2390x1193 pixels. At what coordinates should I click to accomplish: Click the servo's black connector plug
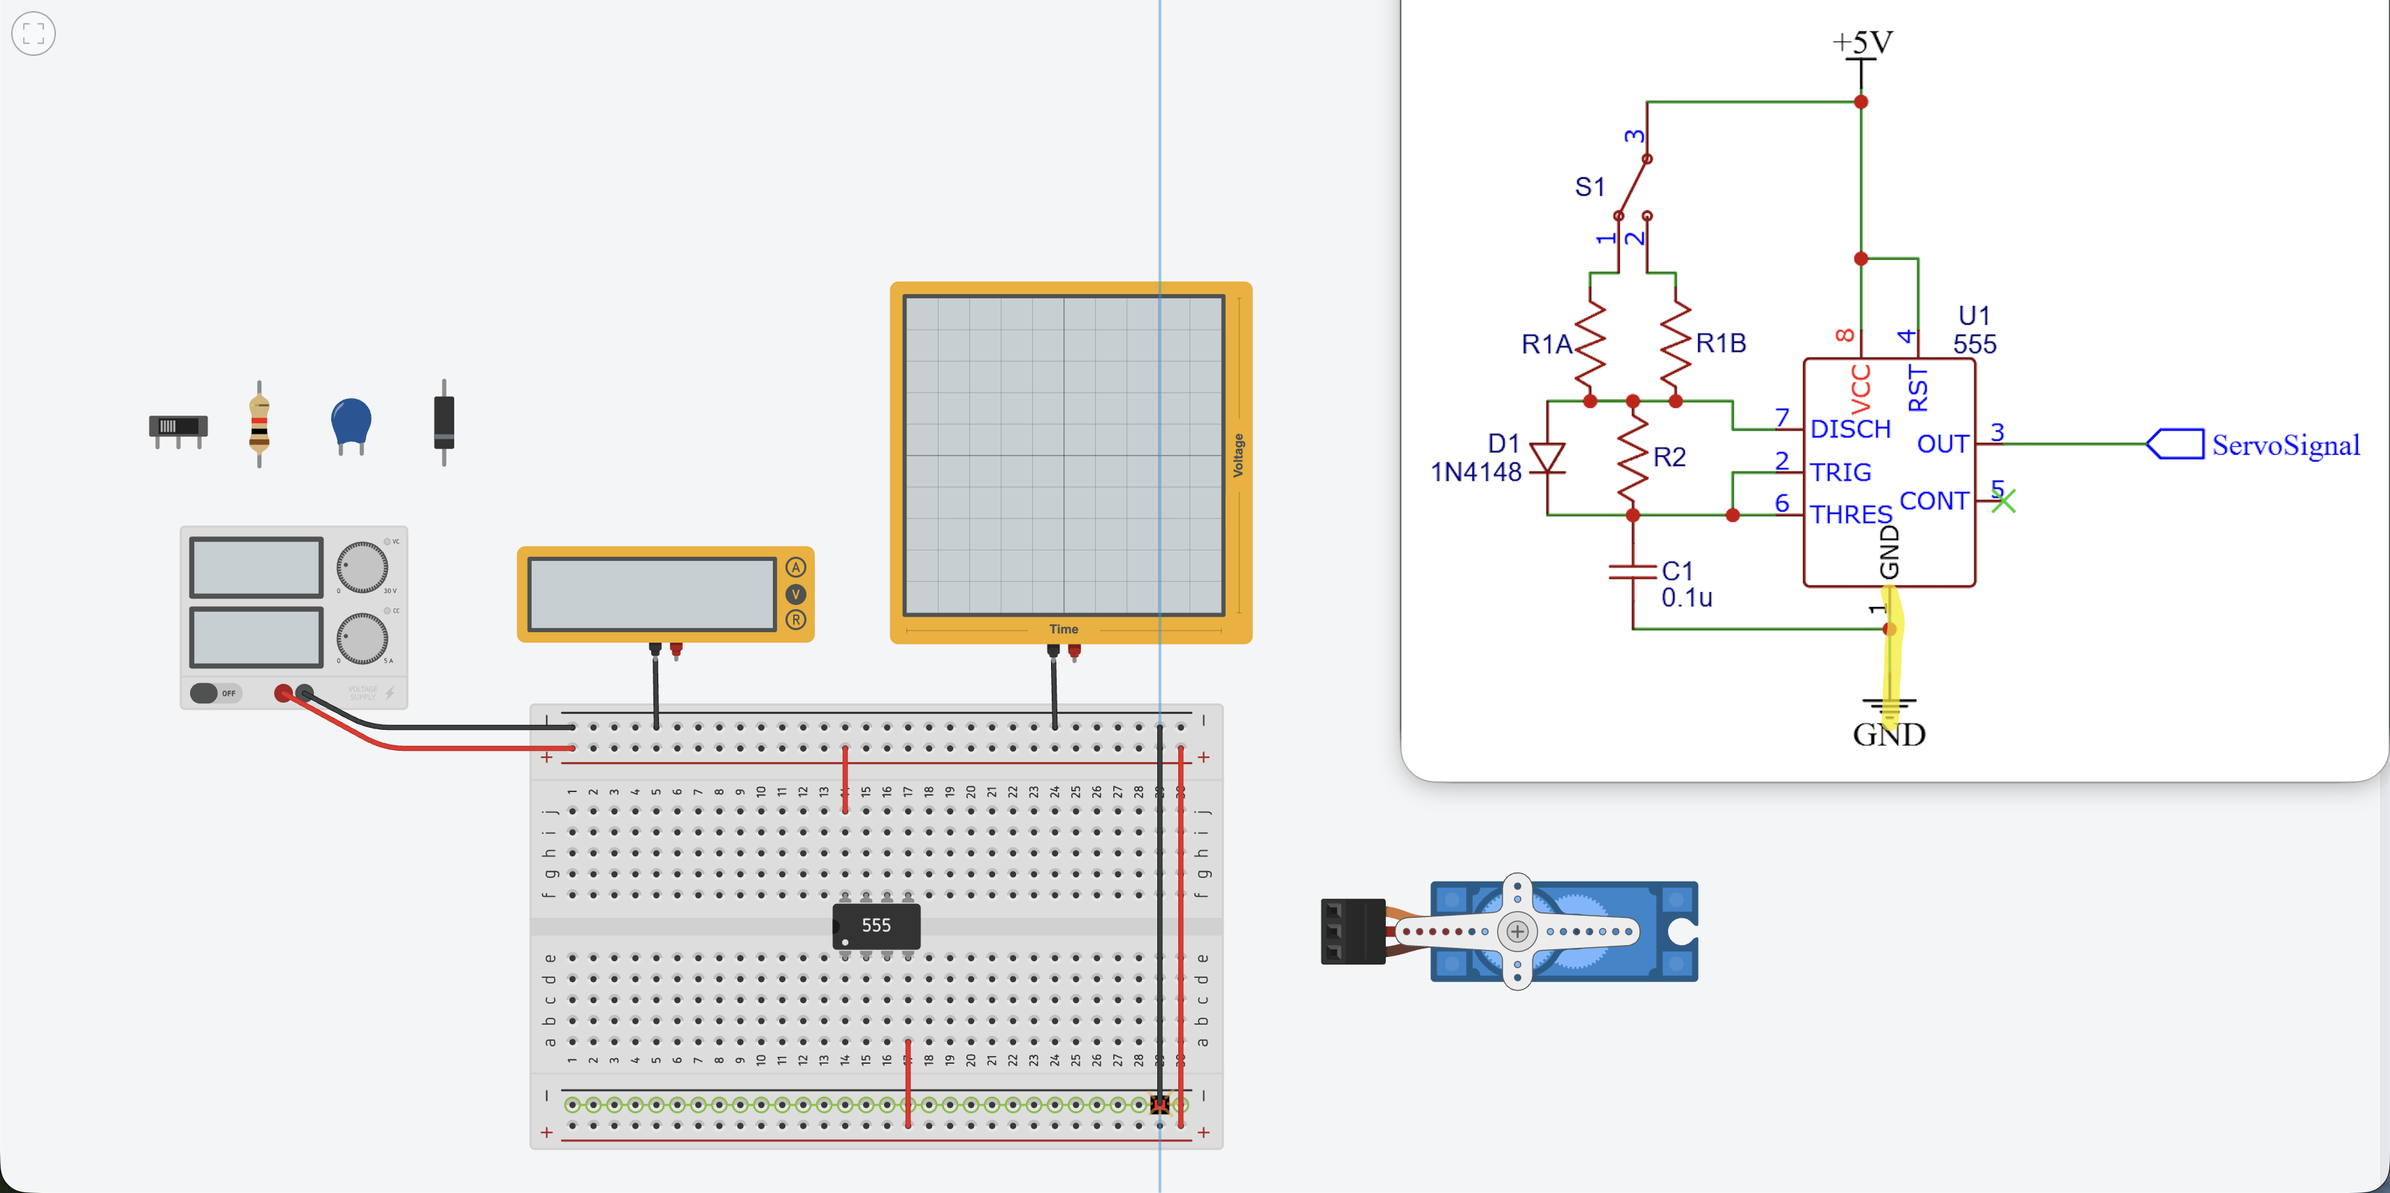click(1353, 931)
